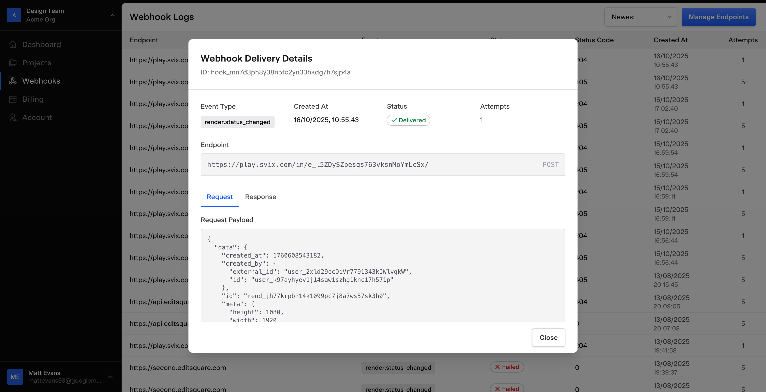Select the Webhooks sidebar icon
This screenshot has width=766, height=392.
(13, 81)
